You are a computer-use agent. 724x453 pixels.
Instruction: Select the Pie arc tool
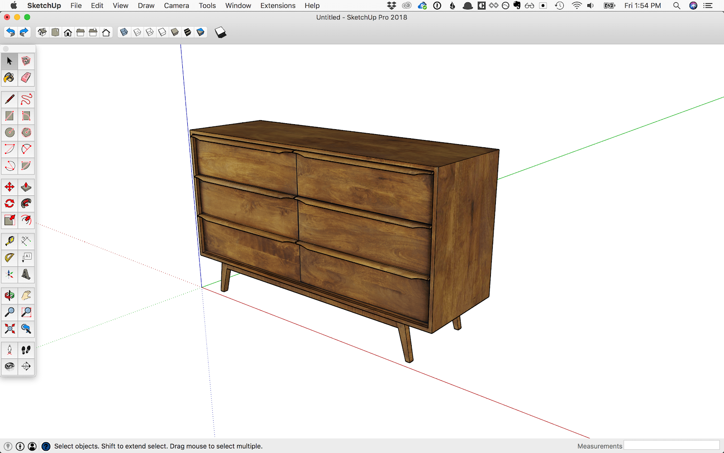coord(26,166)
